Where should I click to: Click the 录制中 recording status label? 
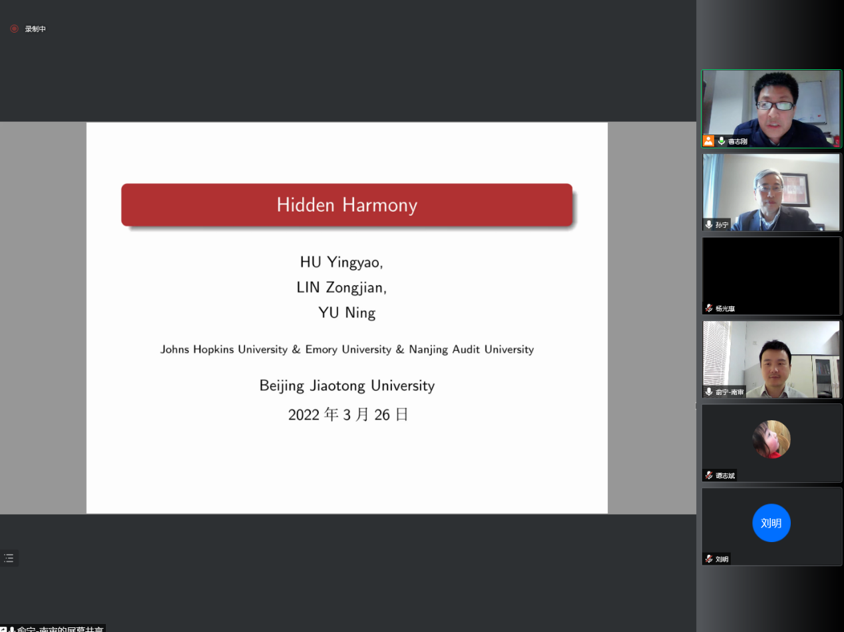35,29
